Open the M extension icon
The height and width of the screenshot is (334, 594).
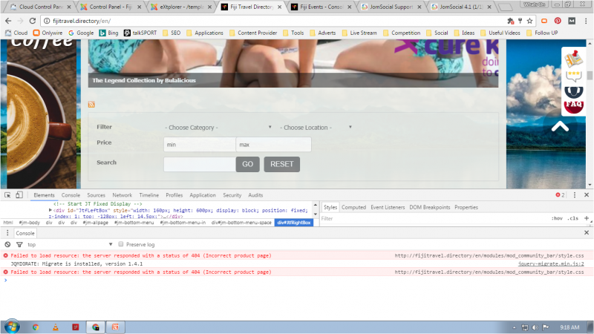[572, 21]
